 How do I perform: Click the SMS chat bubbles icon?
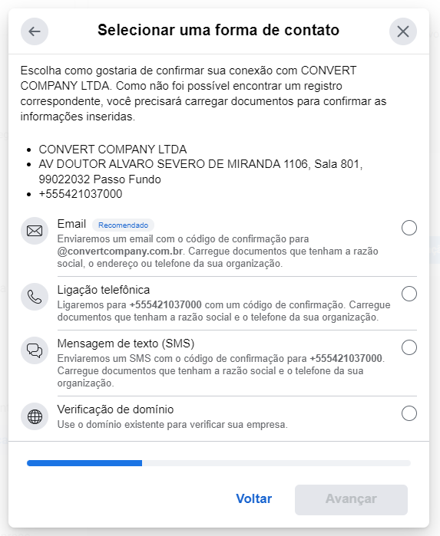(x=35, y=350)
